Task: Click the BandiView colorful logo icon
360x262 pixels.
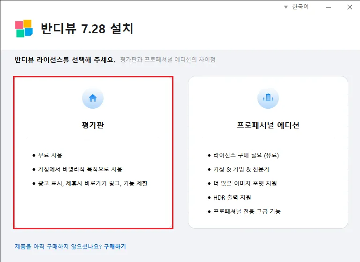Action: click(x=24, y=29)
